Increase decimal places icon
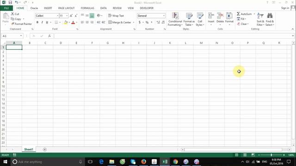 click(158, 23)
